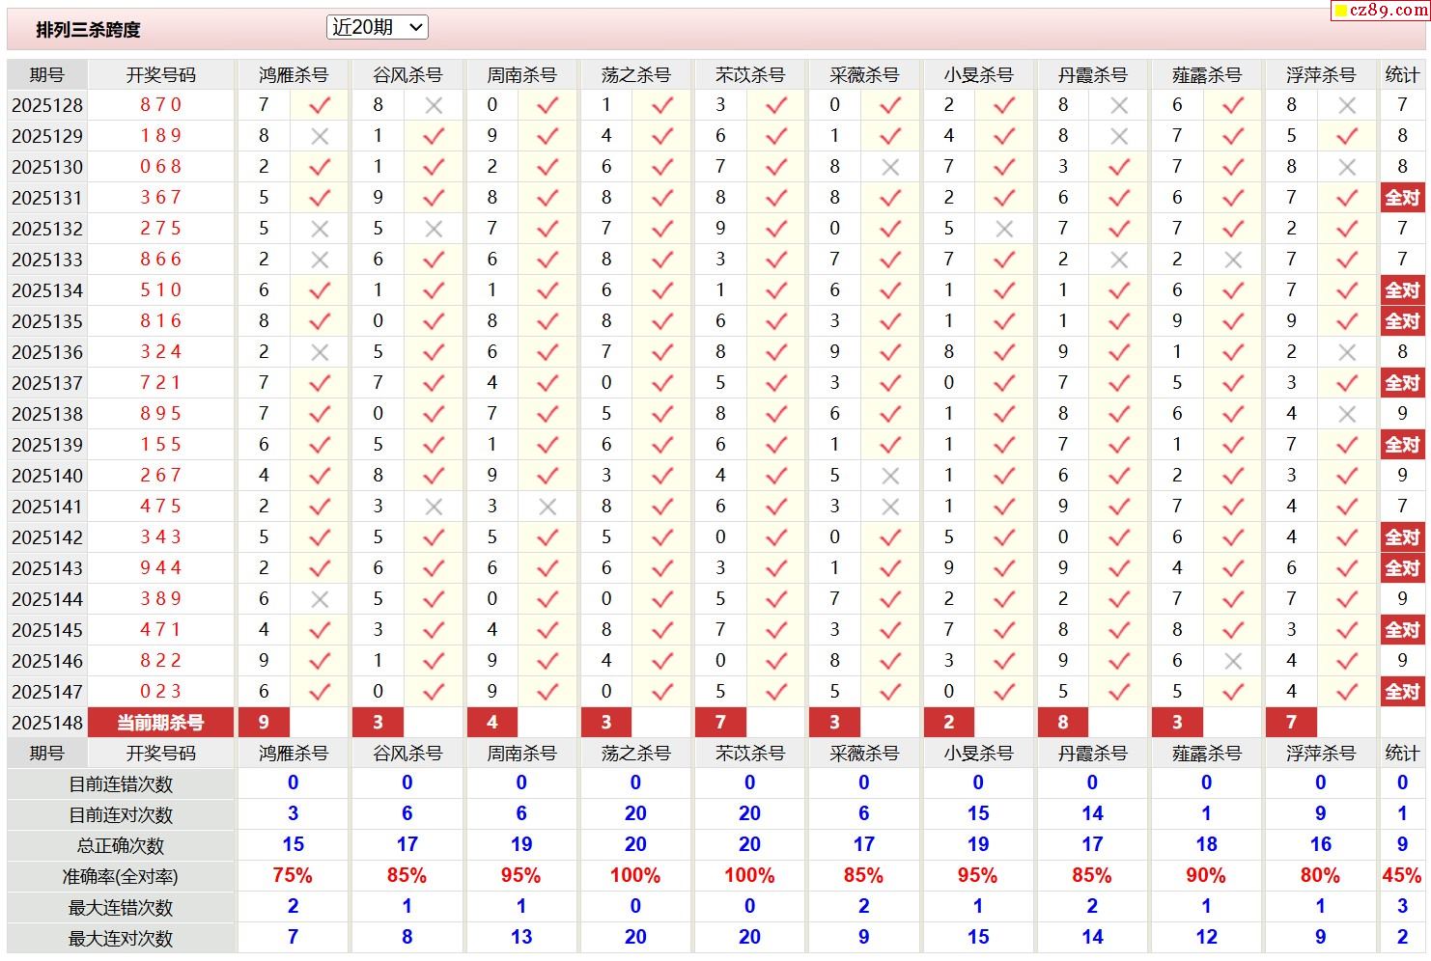The image size is (1431, 961).
Task: Select draw number 9 4 4 of period 2025143
Action: (x=161, y=567)
